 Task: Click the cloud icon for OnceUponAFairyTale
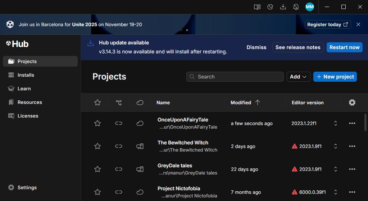click(140, 123)
